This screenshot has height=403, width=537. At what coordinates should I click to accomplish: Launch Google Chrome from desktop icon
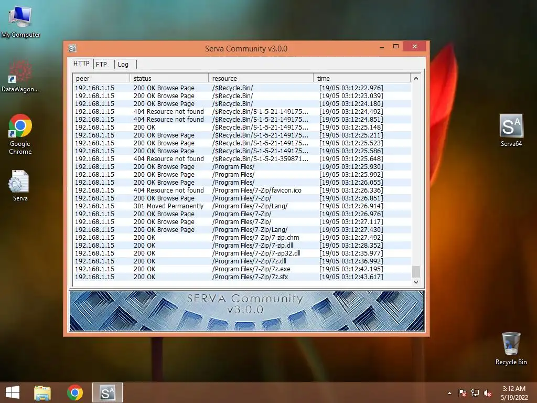click(20, 134)
